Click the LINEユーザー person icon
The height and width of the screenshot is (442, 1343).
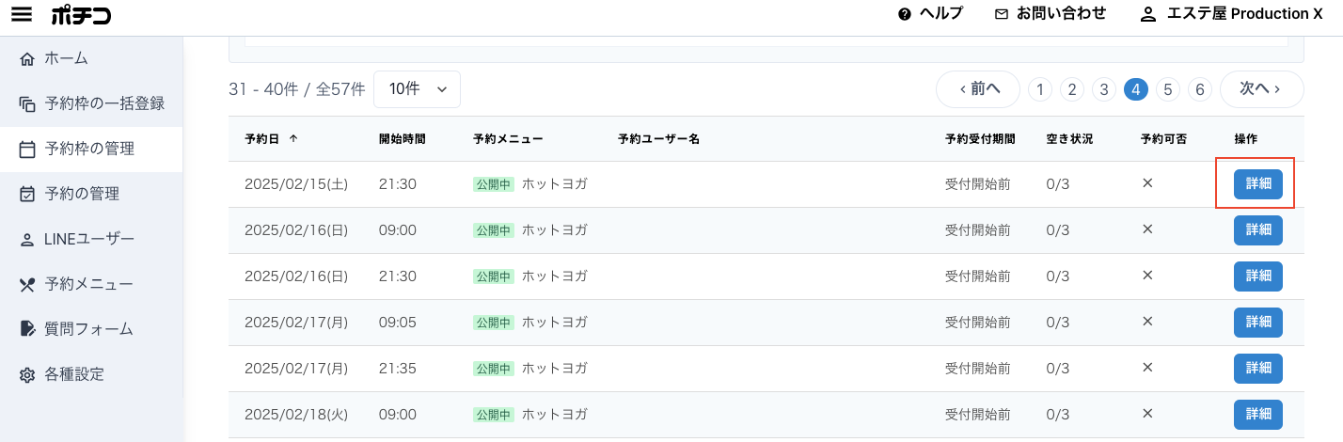click(x=27, y=239)
